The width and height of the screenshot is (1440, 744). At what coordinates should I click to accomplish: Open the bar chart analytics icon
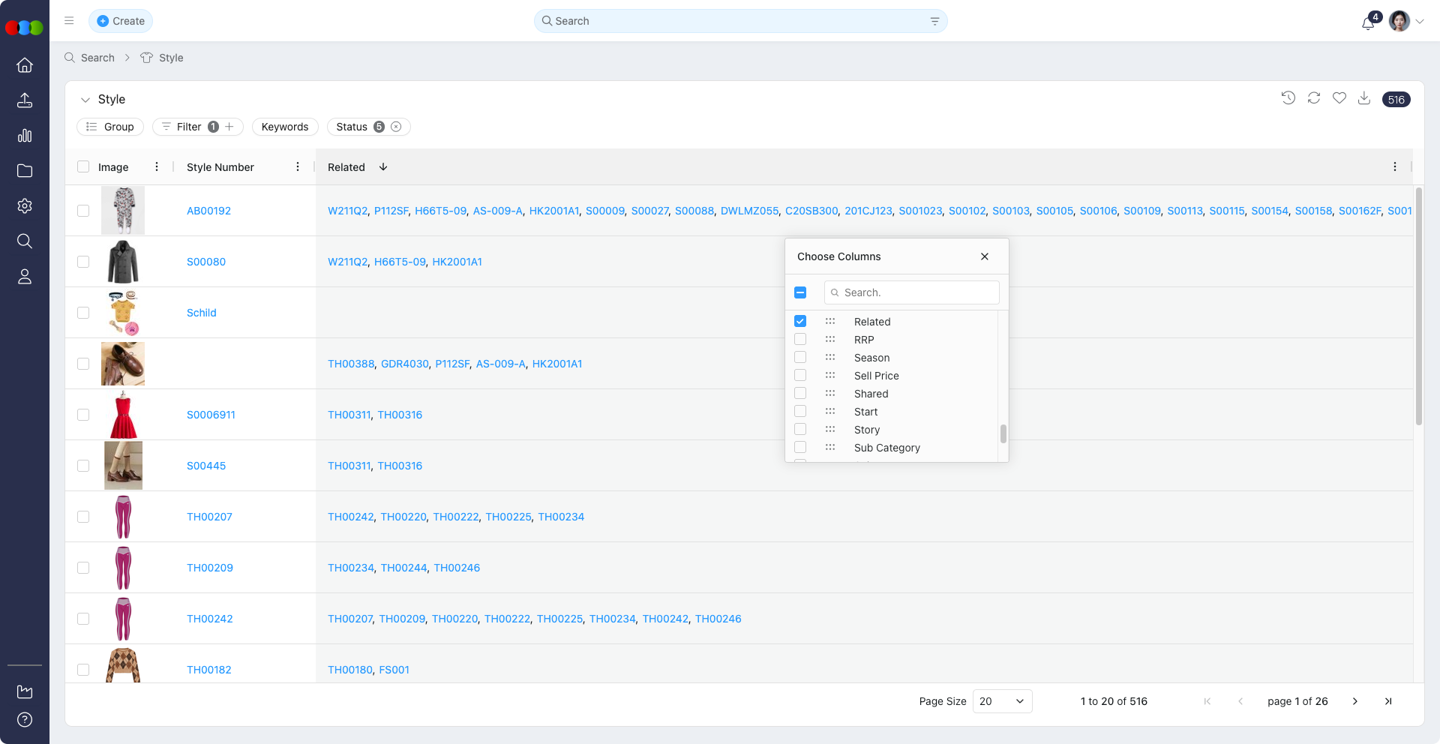[25, 136]
